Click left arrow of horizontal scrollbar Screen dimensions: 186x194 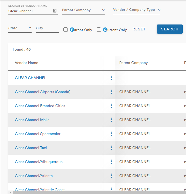[11, 193]
